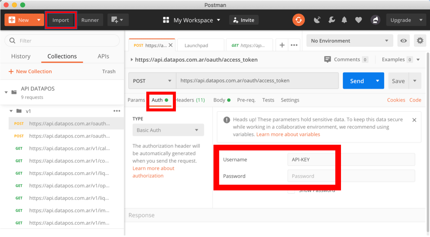Expand the POST method dropdown
The height and width of the screenshot is (237, 430).
[152, 81]
